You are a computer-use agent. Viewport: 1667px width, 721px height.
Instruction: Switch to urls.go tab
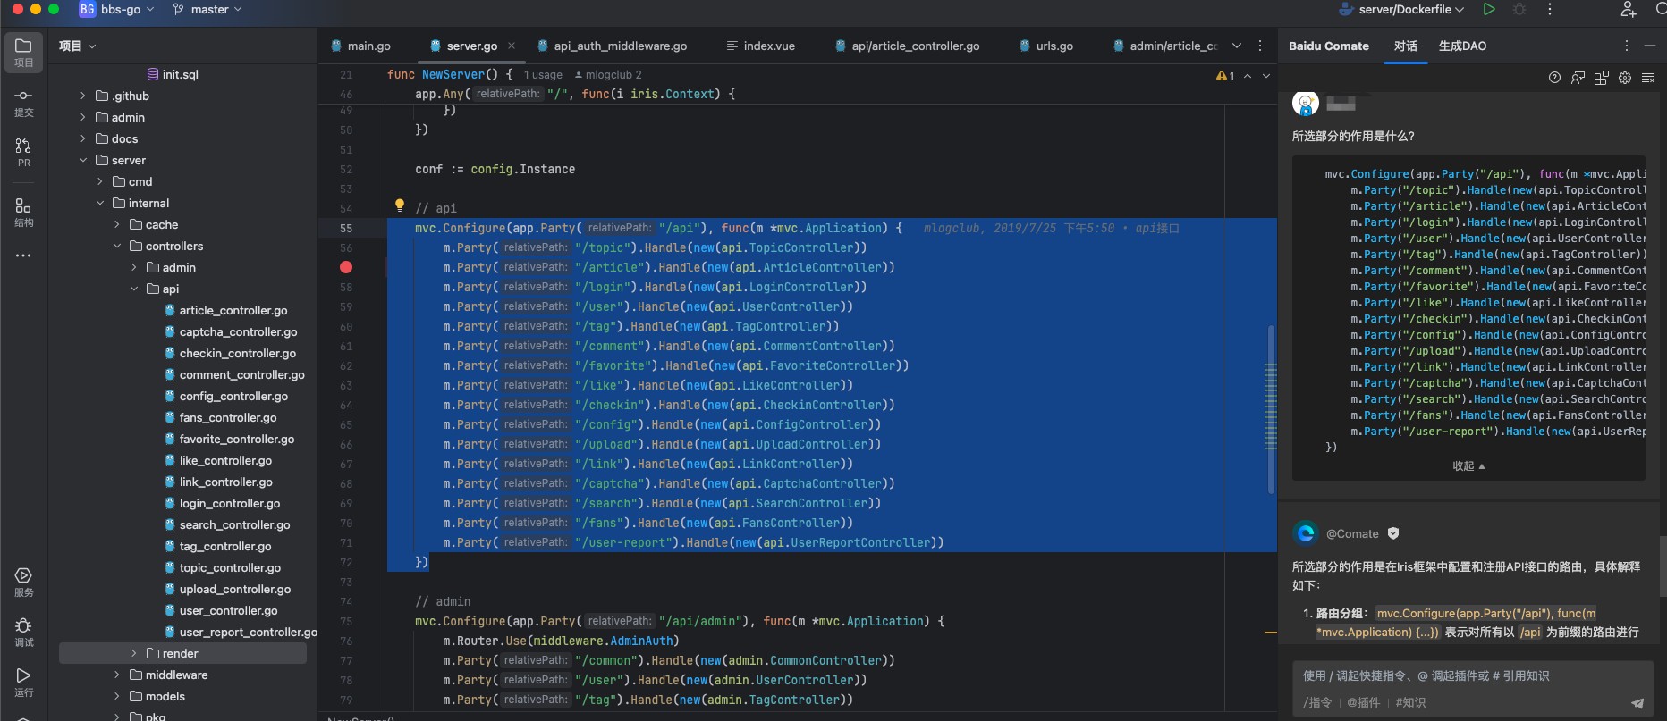point(1046,46)
